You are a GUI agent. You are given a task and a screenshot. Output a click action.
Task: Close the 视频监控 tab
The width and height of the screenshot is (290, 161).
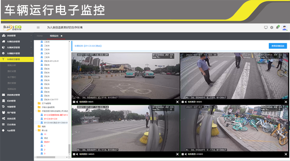point(62,36)
